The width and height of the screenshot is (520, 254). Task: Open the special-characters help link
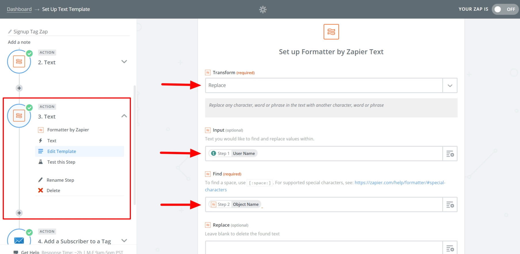click(400, 183)
